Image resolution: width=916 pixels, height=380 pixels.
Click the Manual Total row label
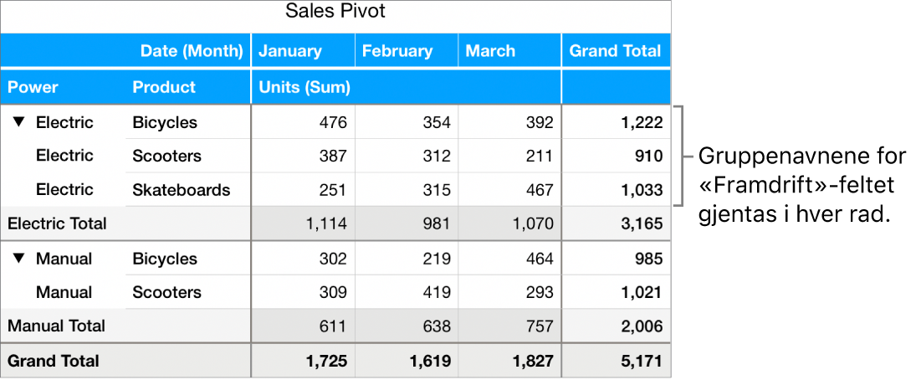(56, 326)
